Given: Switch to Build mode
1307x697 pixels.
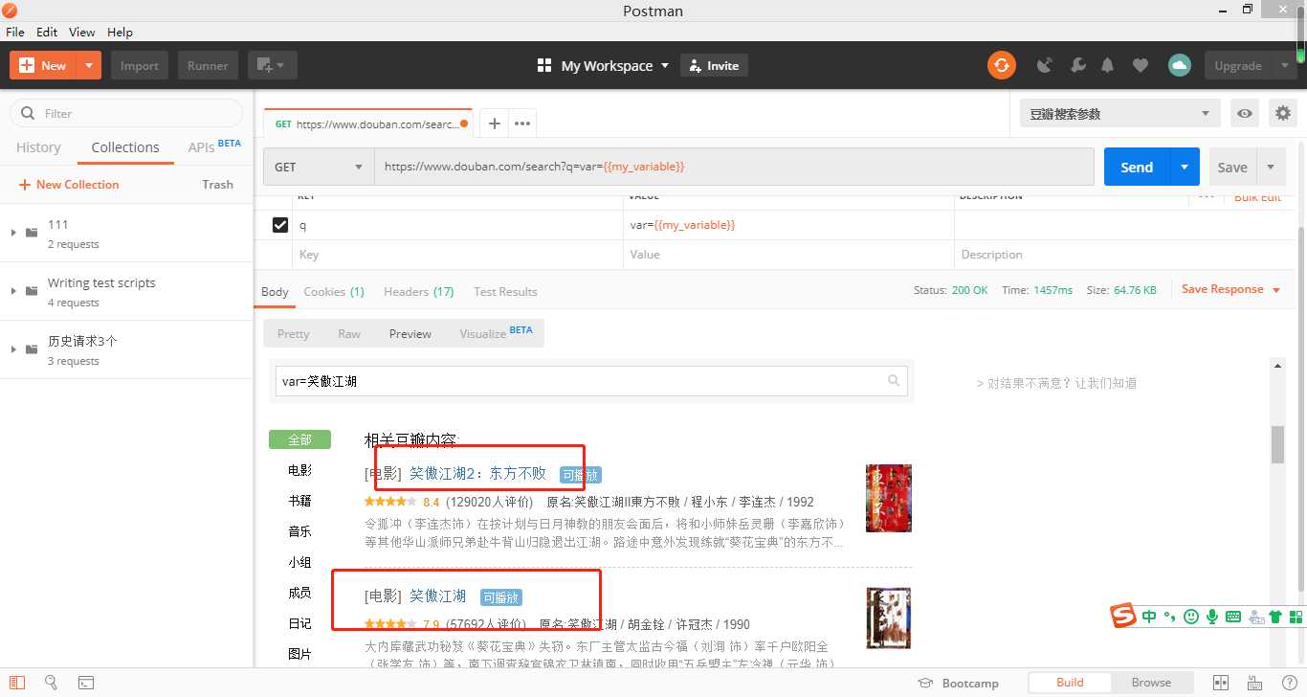Looking at the screenshot, I should point(1070,683).
